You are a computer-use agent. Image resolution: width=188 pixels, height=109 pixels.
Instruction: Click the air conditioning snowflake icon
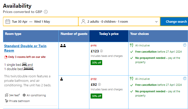[x=24, y=95]
